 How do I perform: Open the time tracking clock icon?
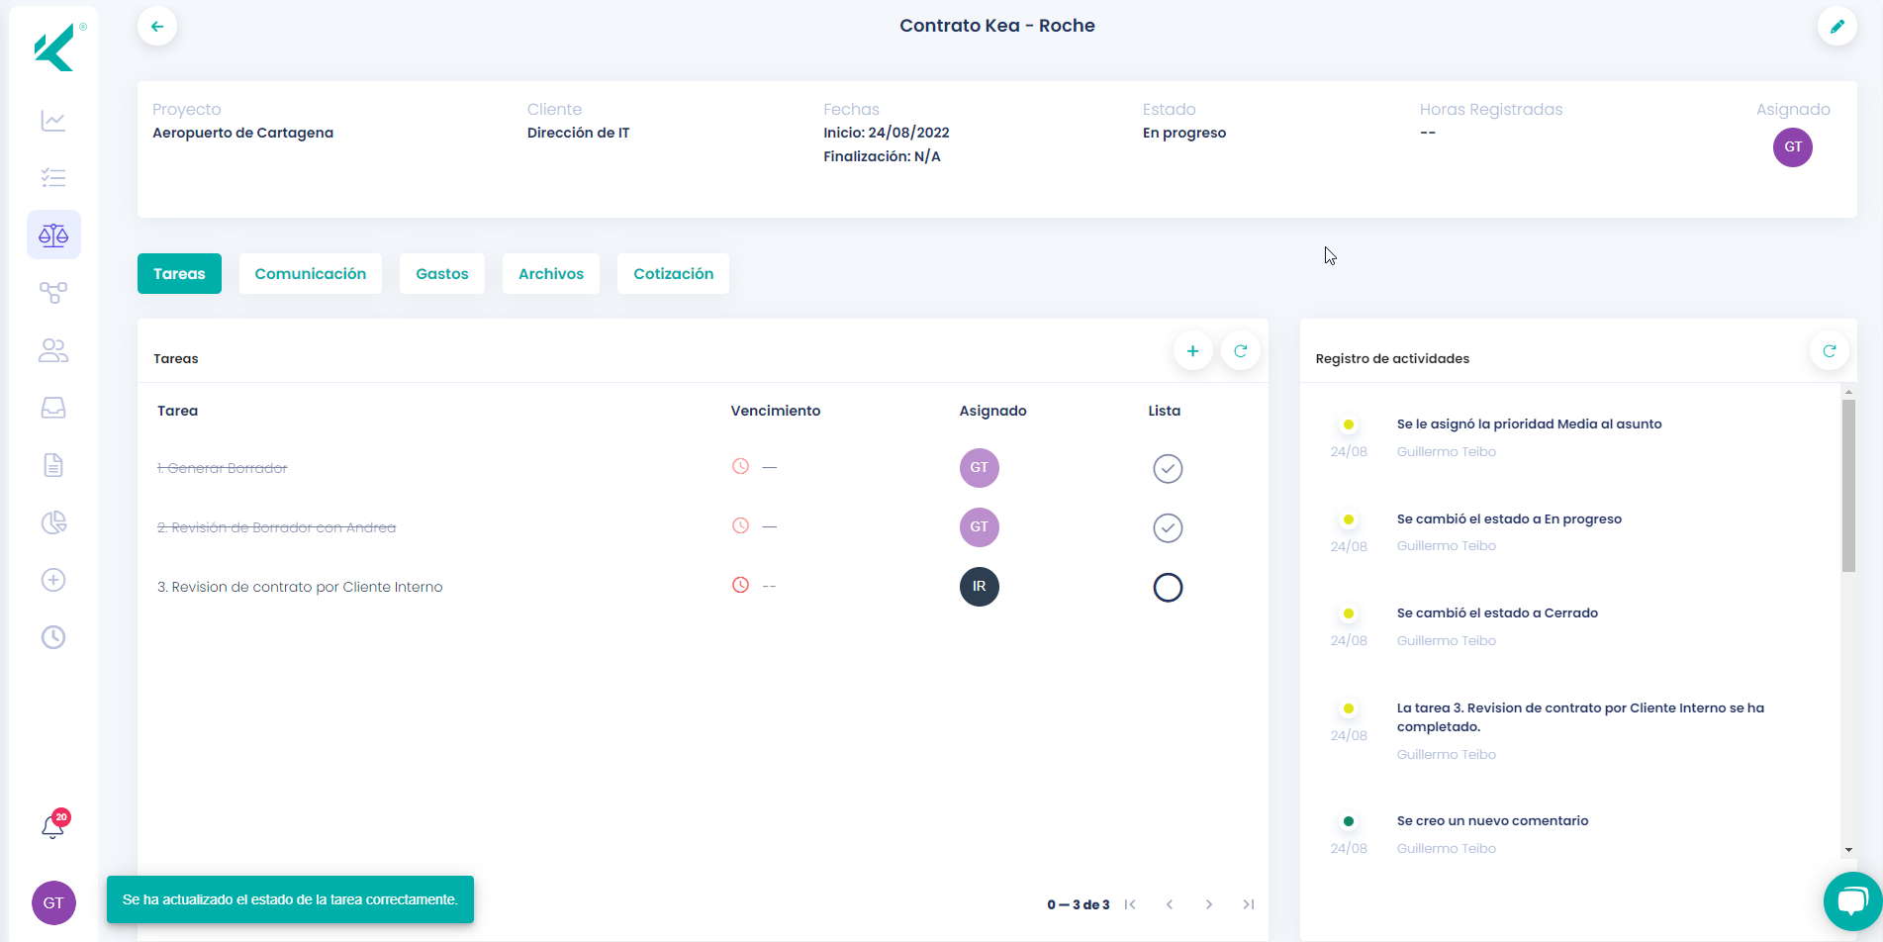(x=53, y=637)
